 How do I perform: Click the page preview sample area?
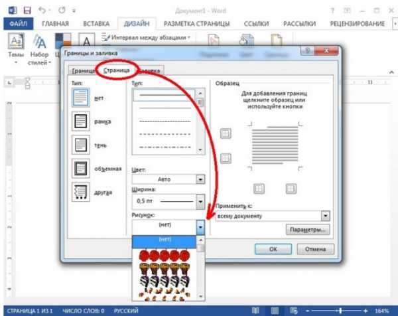click(x=275, y=146)
